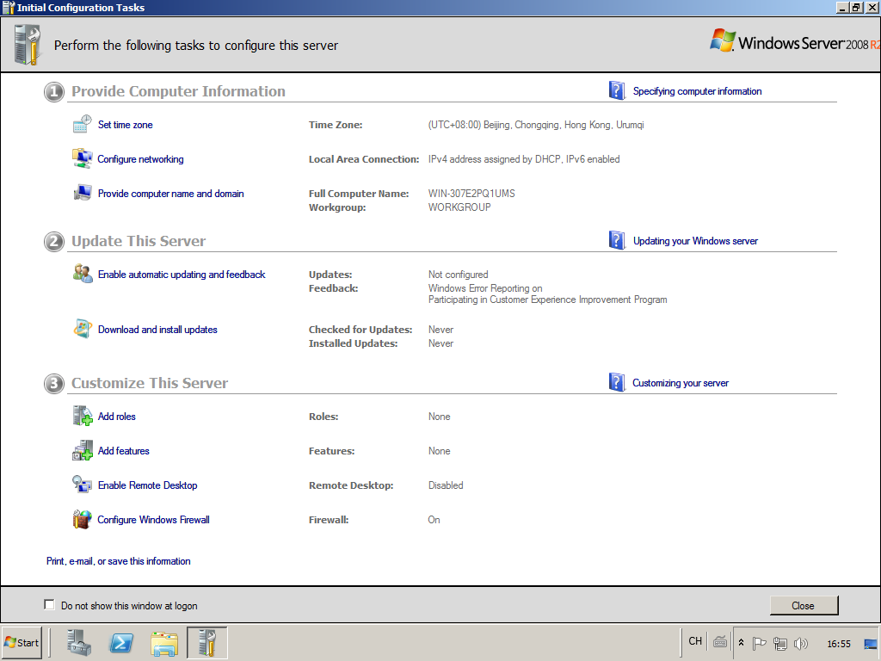Click the Download and install updates icon

click(83, 329)
